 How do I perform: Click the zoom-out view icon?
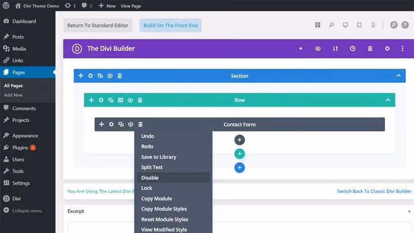tap(332, 25)
